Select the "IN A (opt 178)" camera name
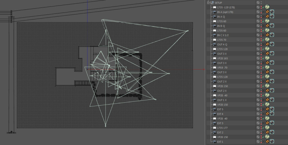 (225, 12)
